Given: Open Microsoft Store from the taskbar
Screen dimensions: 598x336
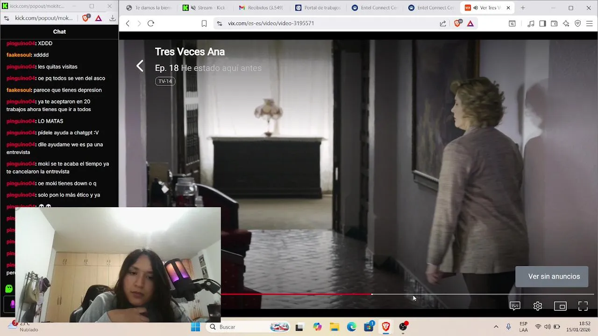Looking at the screenshot, I should coord(369,327).
